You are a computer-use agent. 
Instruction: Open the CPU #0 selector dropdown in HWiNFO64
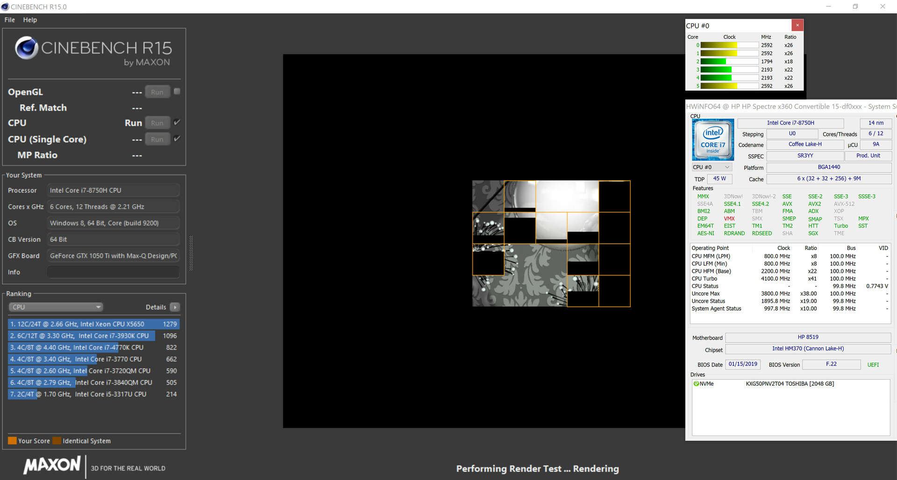pyautogui.click(x=712, y=167)
